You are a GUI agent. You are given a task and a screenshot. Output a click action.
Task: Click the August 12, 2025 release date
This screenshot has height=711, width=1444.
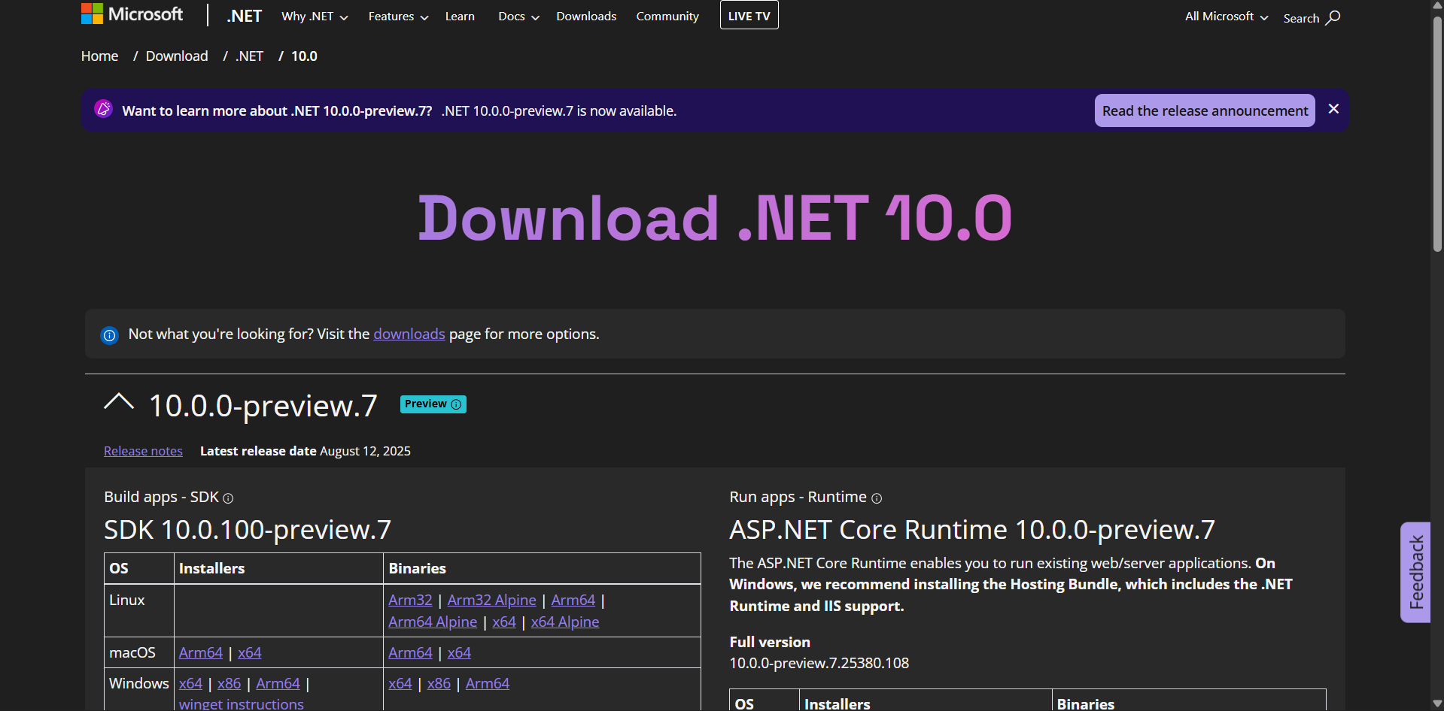[365, 451]
